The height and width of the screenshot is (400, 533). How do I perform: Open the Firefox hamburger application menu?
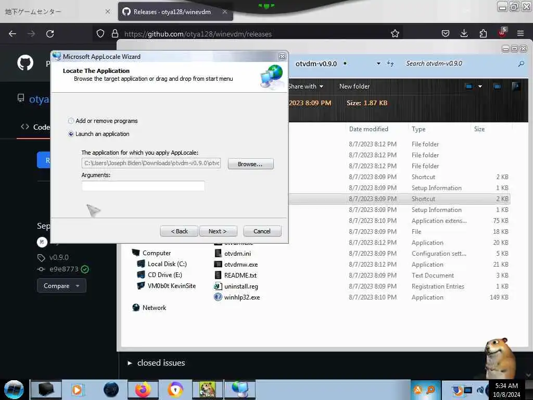(520, 33)
